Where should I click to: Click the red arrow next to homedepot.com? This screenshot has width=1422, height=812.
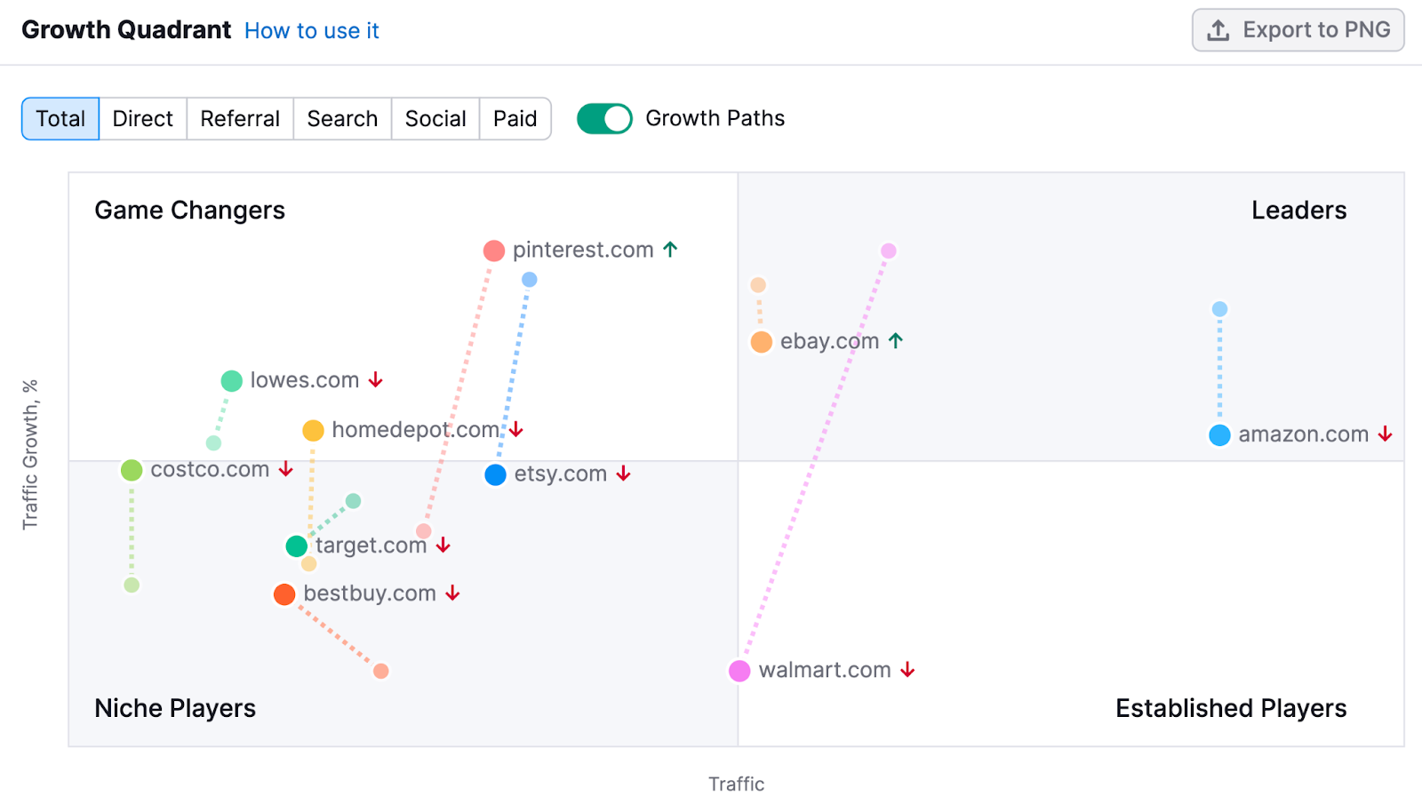coord(516,430)
